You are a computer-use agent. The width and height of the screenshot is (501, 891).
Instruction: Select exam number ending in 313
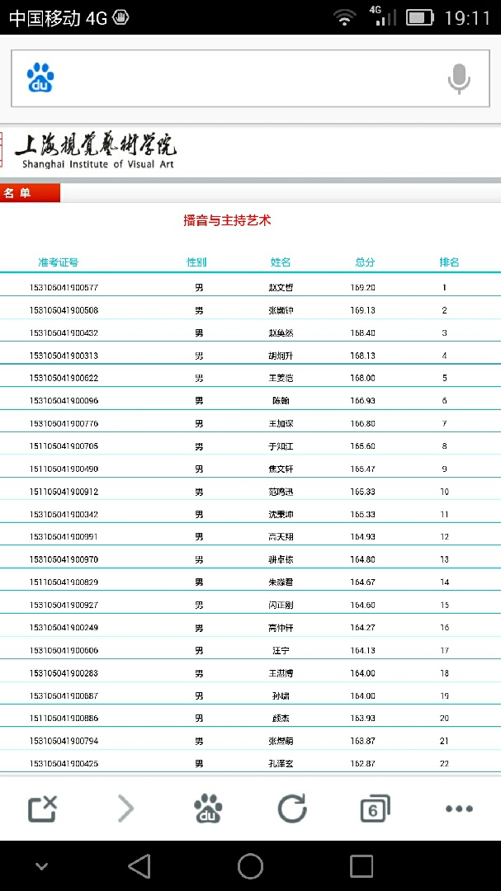coord(64,356)
